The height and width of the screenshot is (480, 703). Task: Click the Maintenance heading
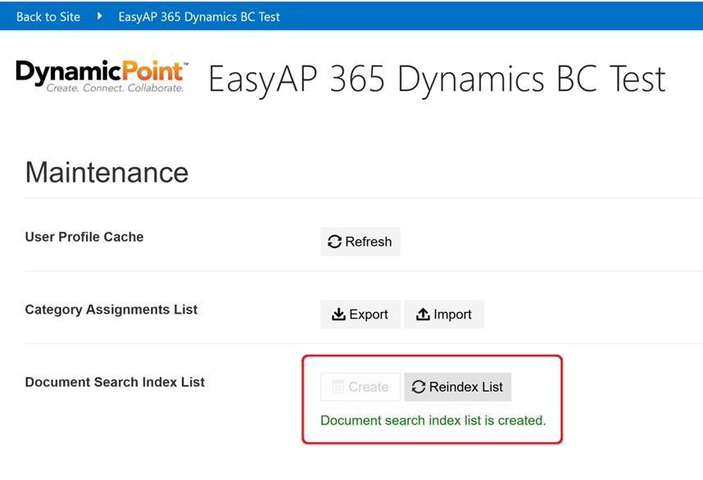(x=107, y=173)
